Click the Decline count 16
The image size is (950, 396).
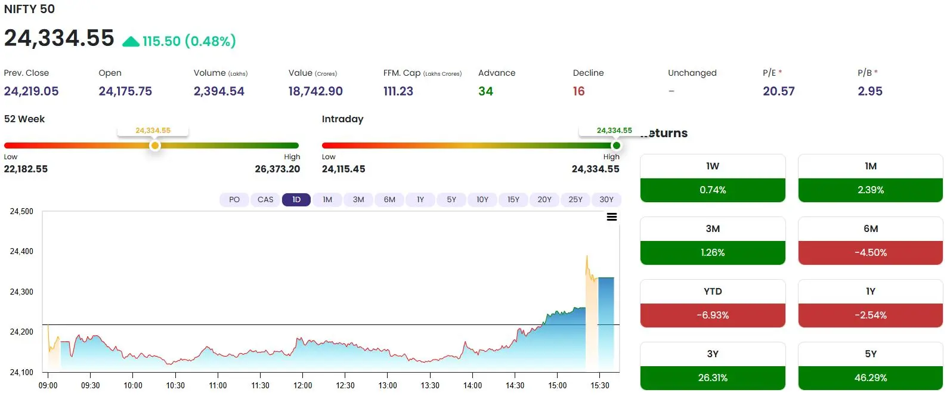pyautogui.click(x=578, y=91)
